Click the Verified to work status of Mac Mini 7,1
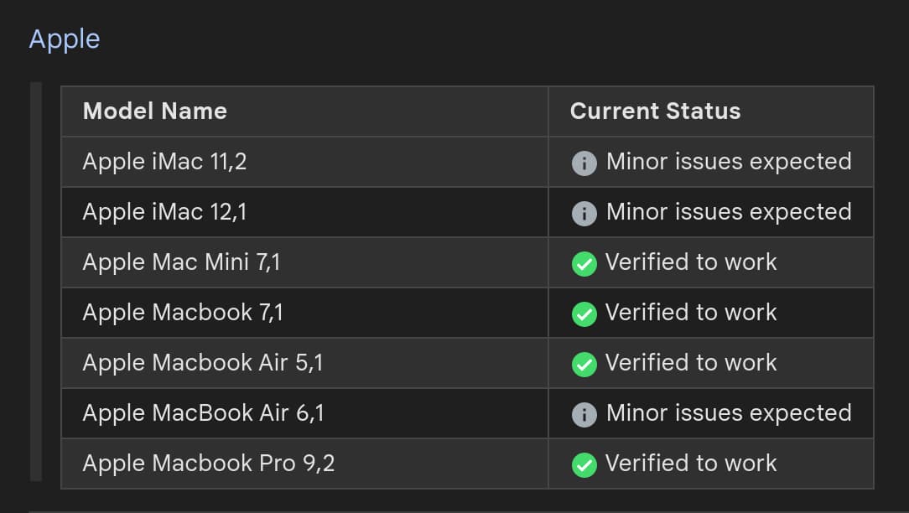 (x=691, y=262)
